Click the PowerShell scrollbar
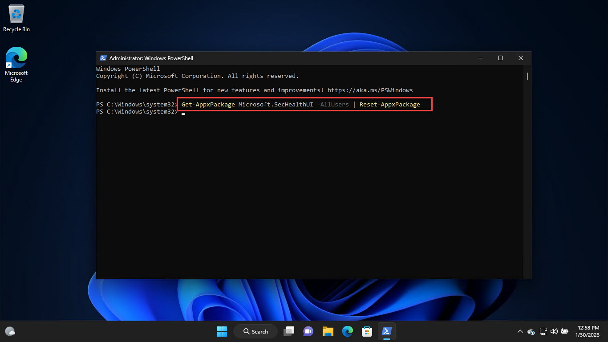608x342 pixels. pyautogui.click(x=527, y=77)
